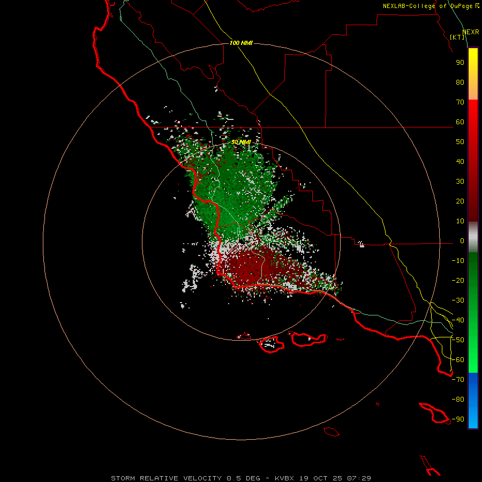
Task: Click the 'NEXR' label above the color scale
Action: [x=471, y=32]
